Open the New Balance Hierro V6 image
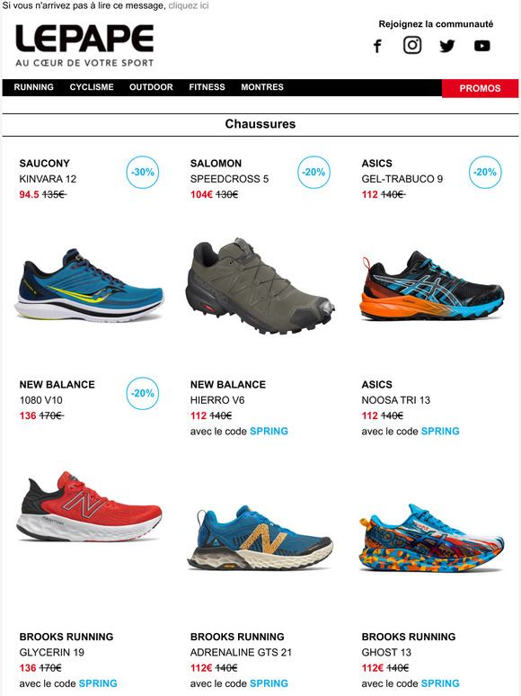Screen dimensions: 521x696 [260, 538]
